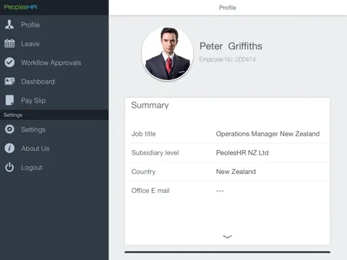Click Operations Manager New Zealand value
The image size is (347, 260).
tap(267, 134)
